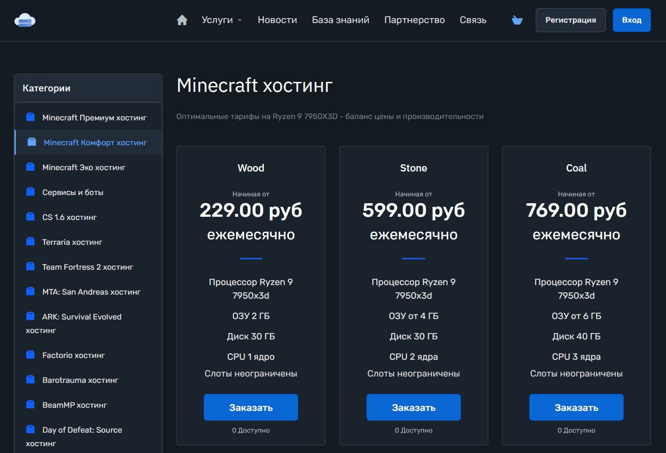
Task: Open BeamMP хостинг category
Action: click(88, 405)
